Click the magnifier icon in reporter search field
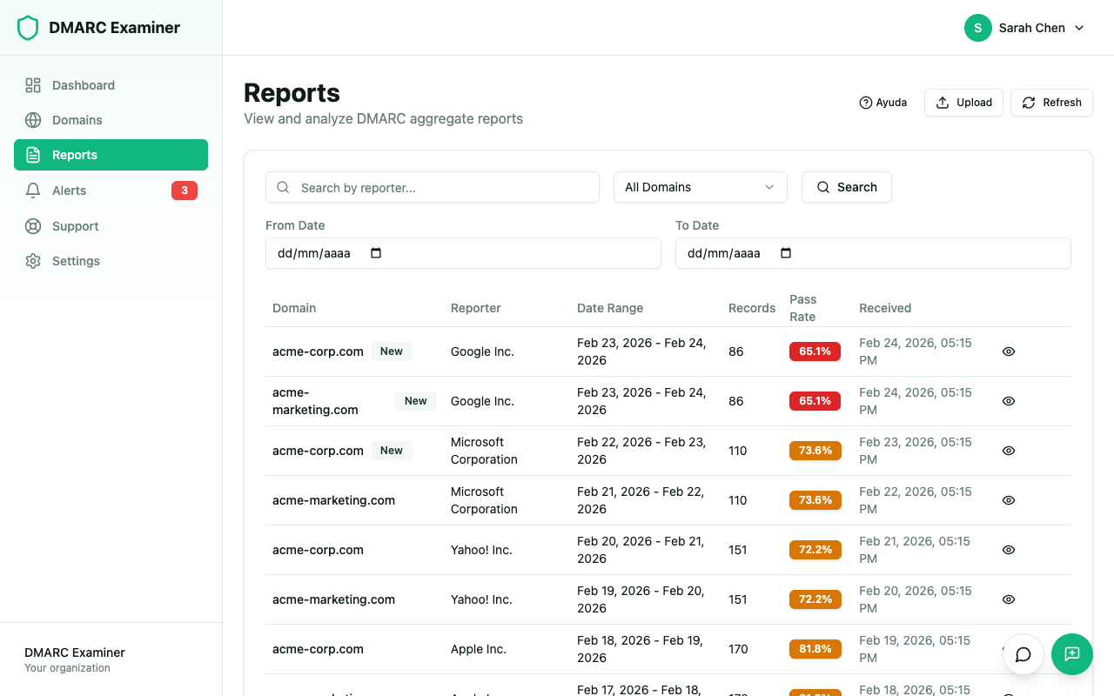The height and width of the screenshot is (696, 1114). pyautogui.click(x=283, y=187)
